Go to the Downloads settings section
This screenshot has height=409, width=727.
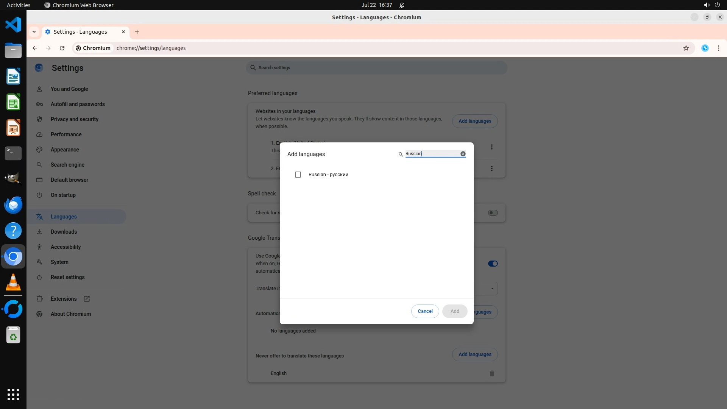[x=64, y=232]
